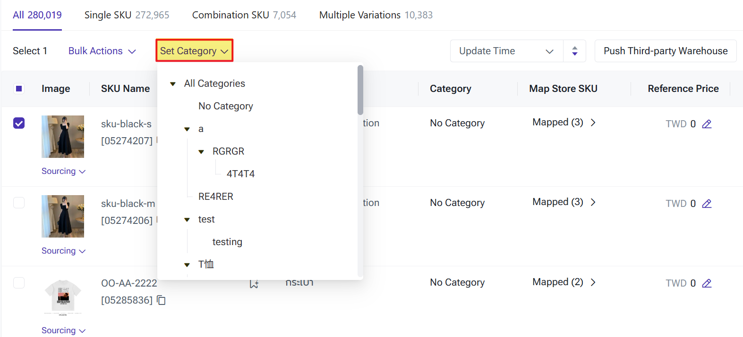Viewport: 743px width, 337px height.
Task: Edit reference price for sku-black-s
Action: (x=707, y=124)
